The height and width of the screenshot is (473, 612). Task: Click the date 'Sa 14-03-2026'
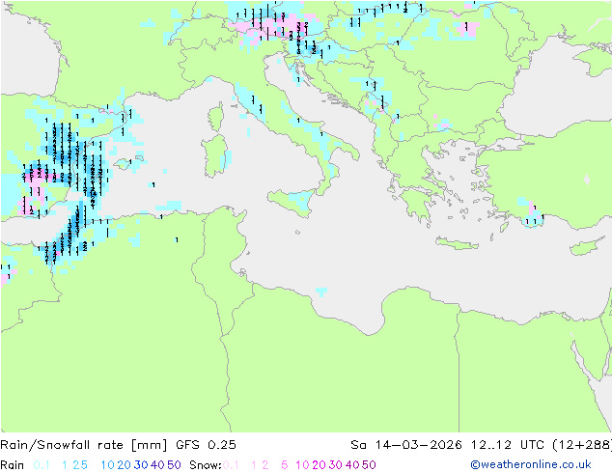(406, 445)
